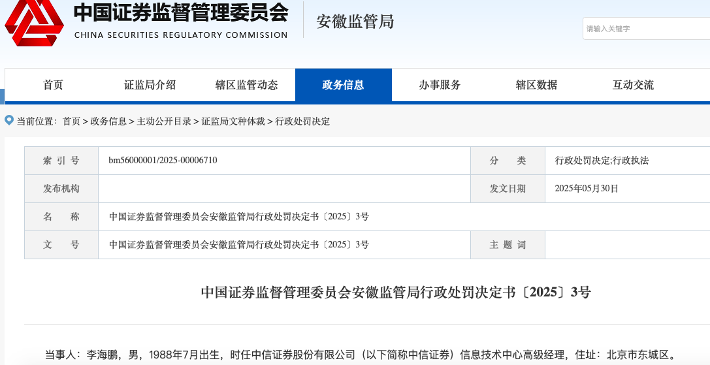Open the 辖区数据 navigation tab

(536, 85)
